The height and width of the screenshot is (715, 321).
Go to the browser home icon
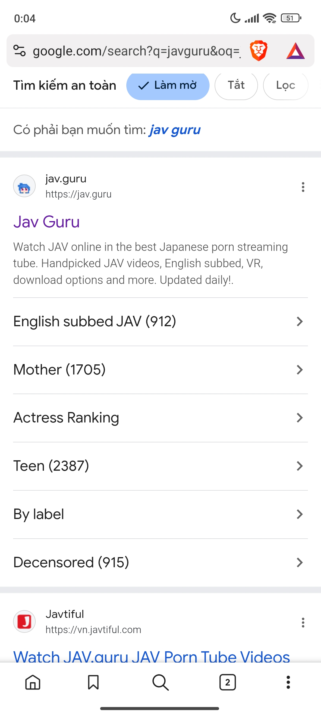coord(33,682)
